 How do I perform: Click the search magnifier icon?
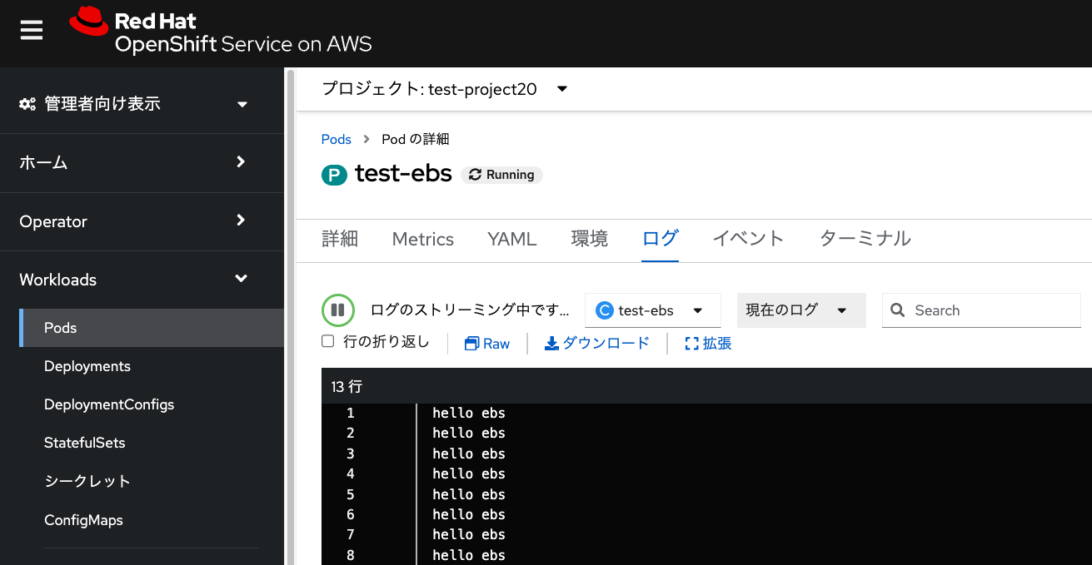click(x=898, y=310)
